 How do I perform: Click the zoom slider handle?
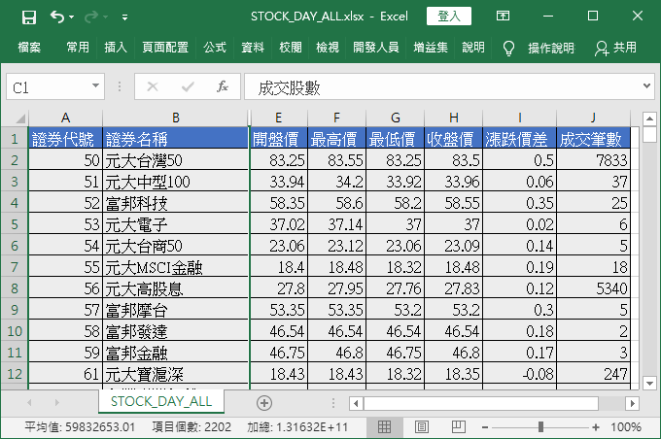[540, 427]
